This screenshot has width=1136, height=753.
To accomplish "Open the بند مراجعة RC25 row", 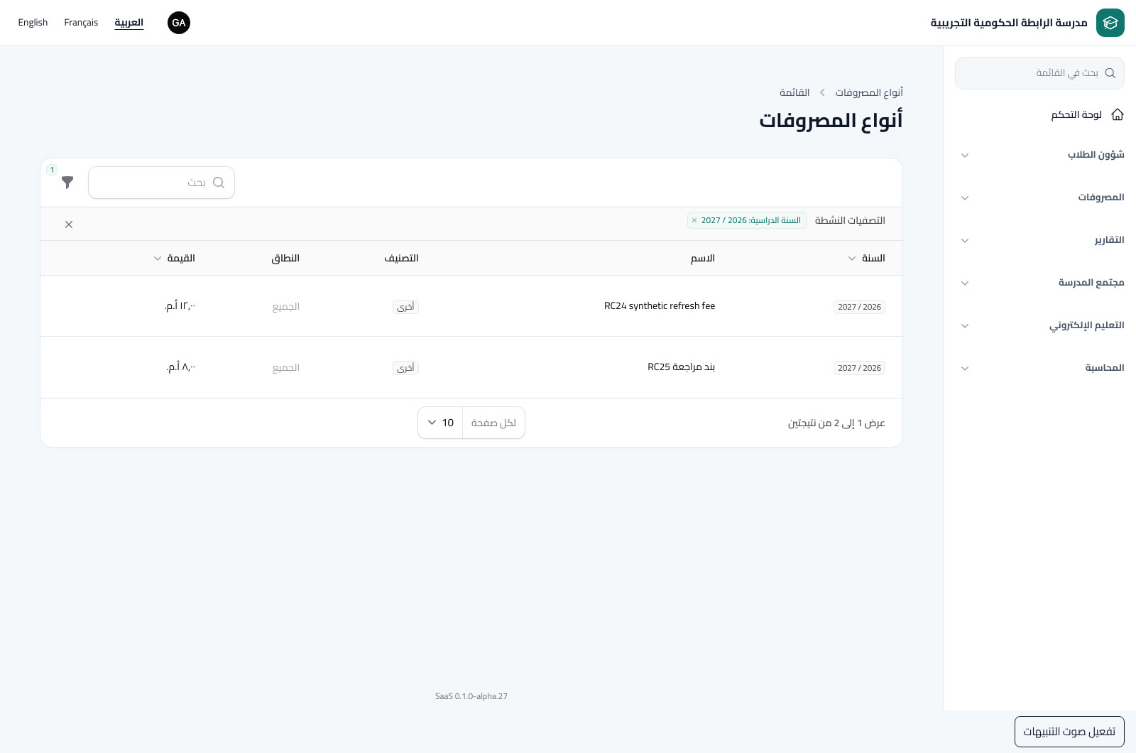I will [x=471, y=367].
